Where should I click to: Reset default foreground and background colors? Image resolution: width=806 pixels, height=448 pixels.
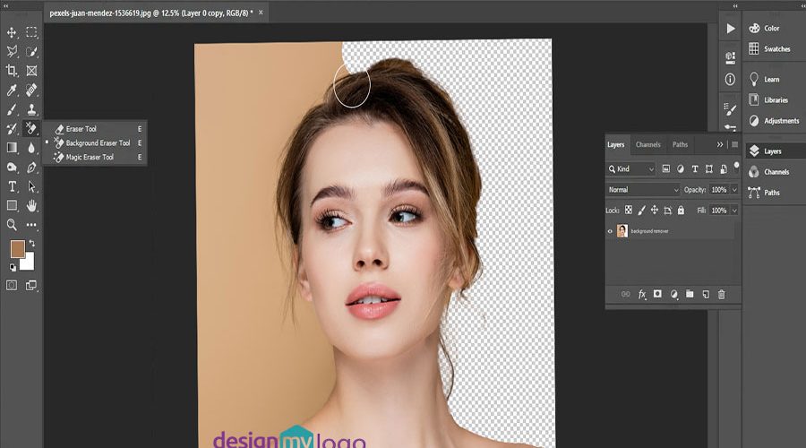click(x=13, y=268)
